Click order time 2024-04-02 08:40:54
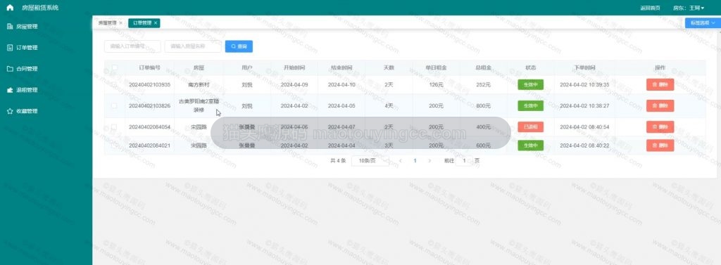 click(584, 127)
